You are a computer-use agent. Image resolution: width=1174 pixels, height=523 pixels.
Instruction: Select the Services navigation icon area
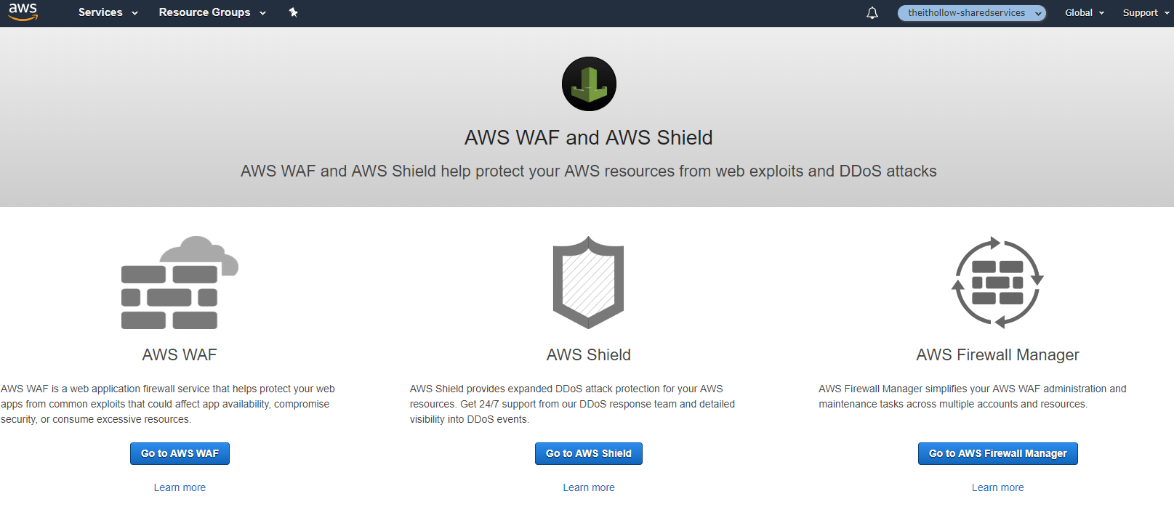pos(99,12)
